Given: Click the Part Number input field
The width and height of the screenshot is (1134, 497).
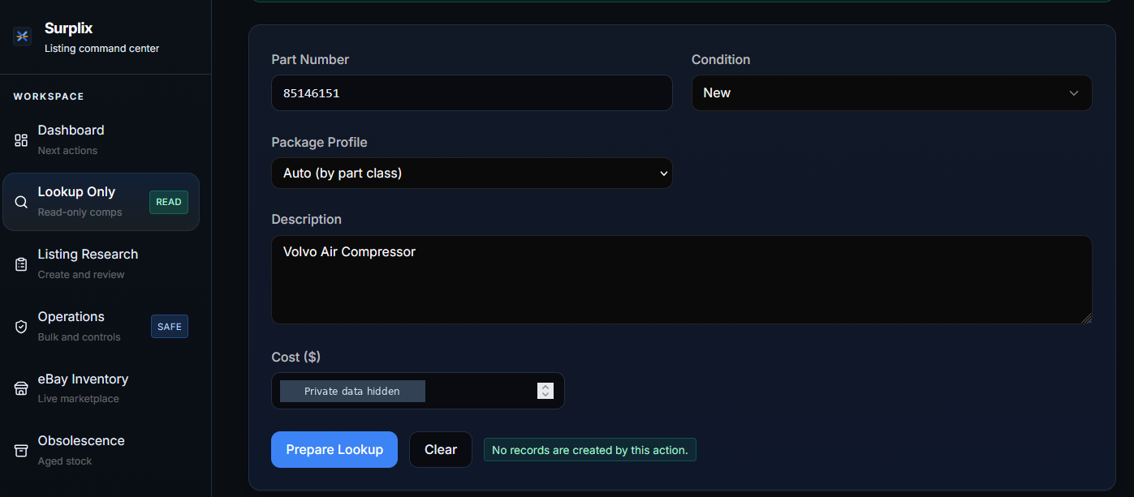Looking at the screenshot, I should click(x=472, y=93).
